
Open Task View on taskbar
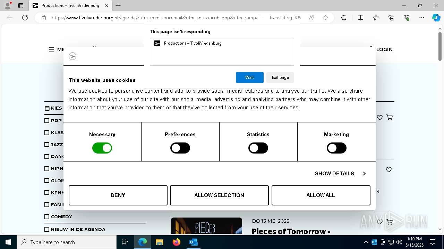pyautogui.click(x=125, y=242)
